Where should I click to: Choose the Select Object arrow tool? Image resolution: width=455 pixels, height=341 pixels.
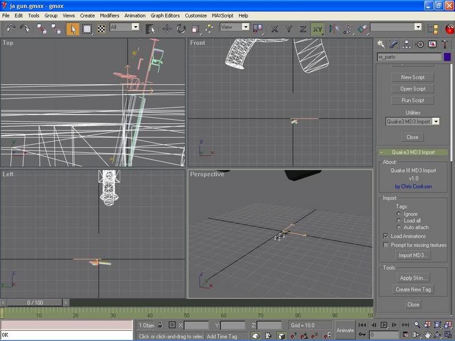coord(73,29)
